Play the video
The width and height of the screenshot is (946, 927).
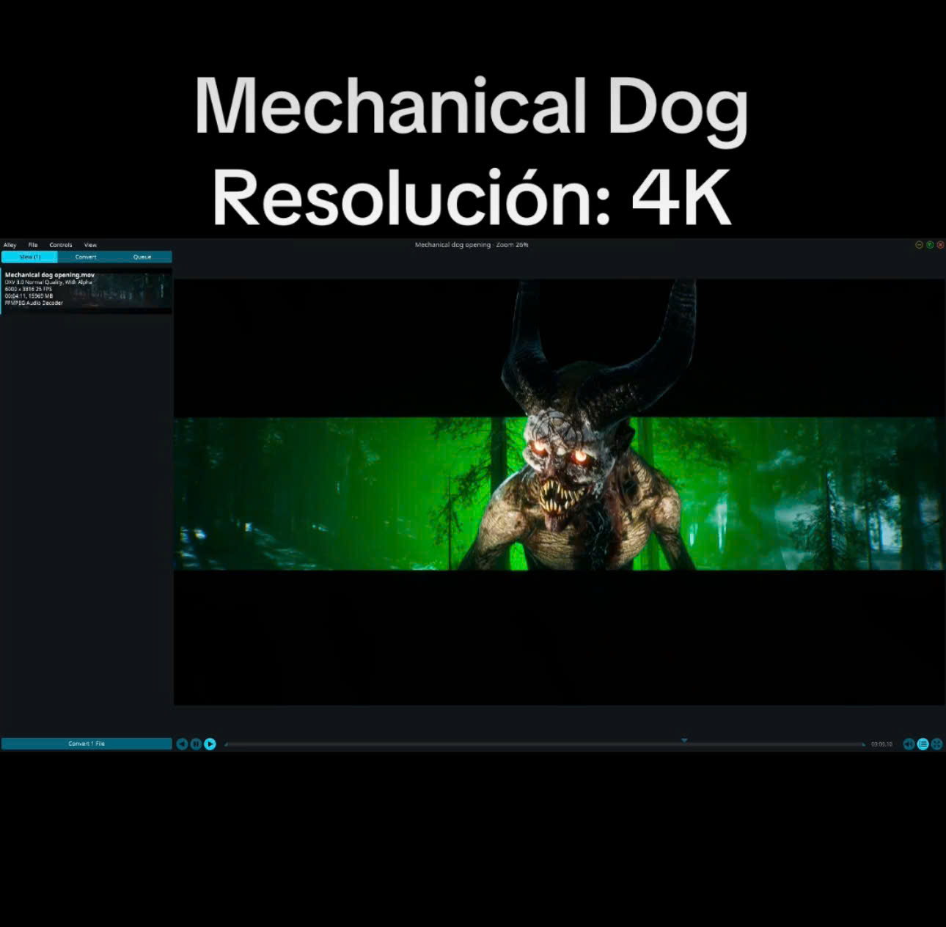tap(210, 744)
